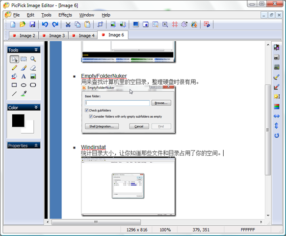
Task: Open a file with the folder icon
Action: click(23, 24)
